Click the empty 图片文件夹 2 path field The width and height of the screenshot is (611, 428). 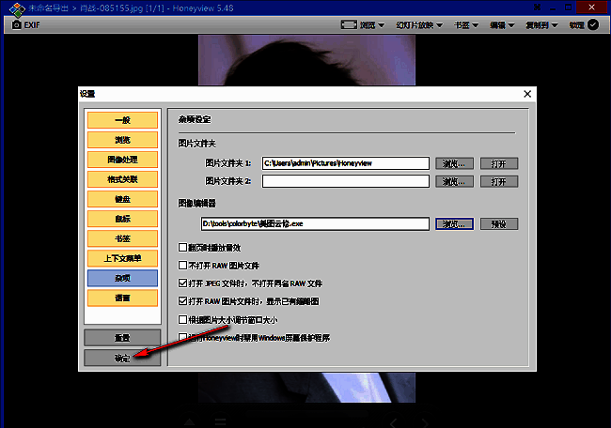pyautogui.click(x=345, y=180)
